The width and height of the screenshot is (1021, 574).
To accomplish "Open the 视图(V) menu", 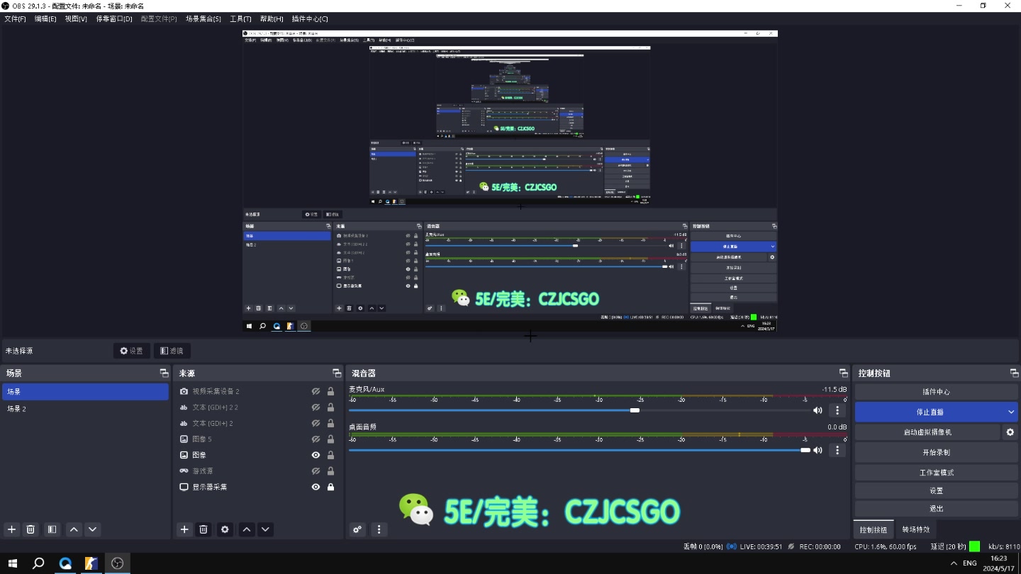I will click(76, 19).
